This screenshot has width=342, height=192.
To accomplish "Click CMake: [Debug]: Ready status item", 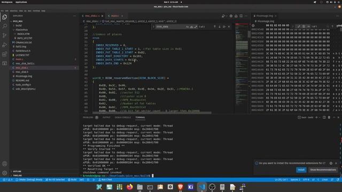I will point(29,180).
